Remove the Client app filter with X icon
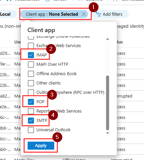 pos(84,14)
